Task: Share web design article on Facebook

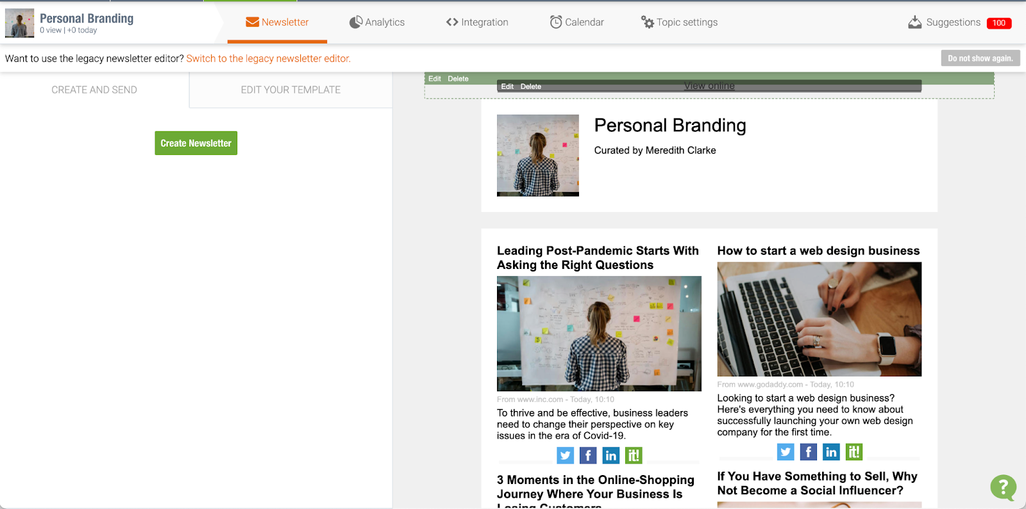Action: pos(809,452)
